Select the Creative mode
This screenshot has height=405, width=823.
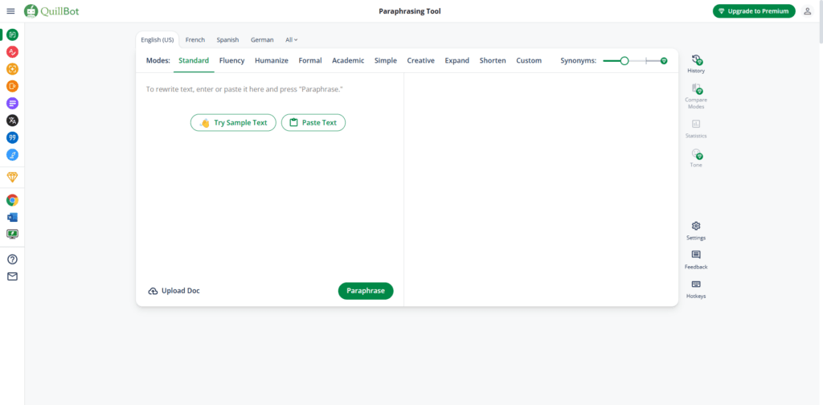421,60
